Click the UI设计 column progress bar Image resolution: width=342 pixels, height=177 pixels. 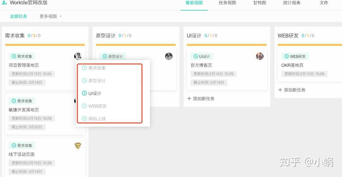coord(227,45)
